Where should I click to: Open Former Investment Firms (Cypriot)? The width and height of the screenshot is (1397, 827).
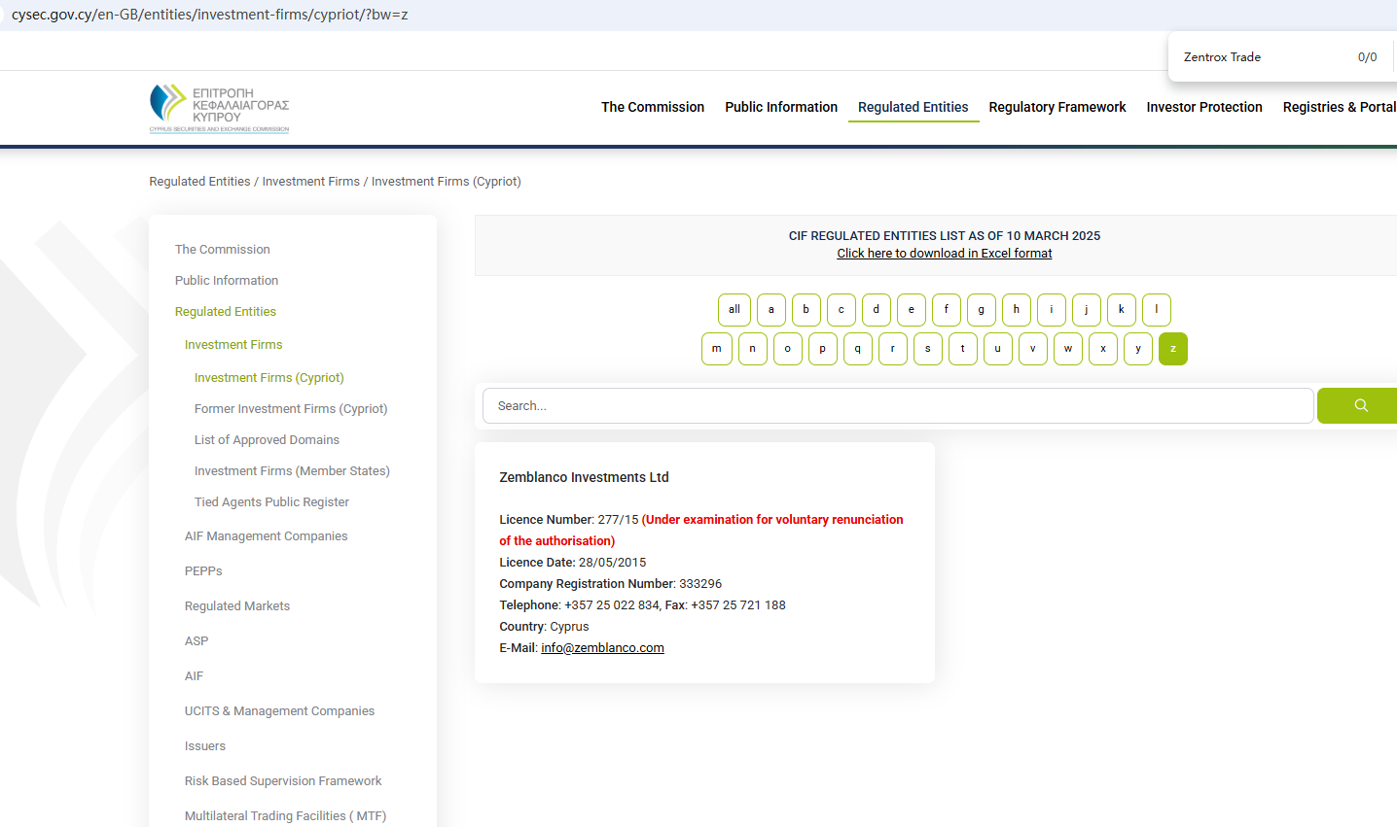click(x=291, y=409)
